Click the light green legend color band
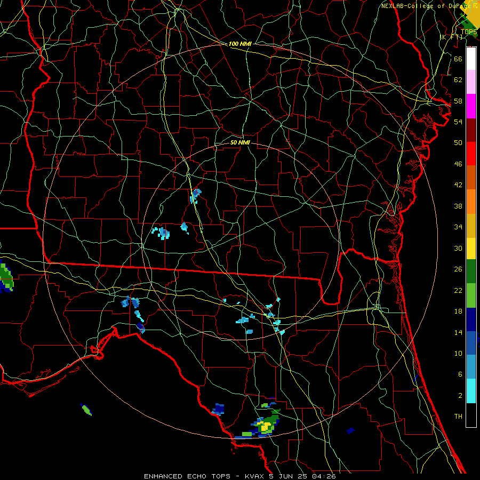 pos(471,295)
